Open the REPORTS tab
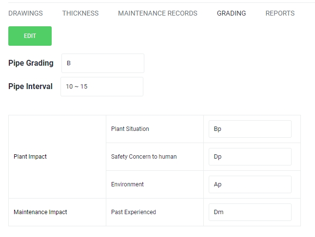Viewport: 315px width, 237px height. pyautogui.click(x=280, y=13)
